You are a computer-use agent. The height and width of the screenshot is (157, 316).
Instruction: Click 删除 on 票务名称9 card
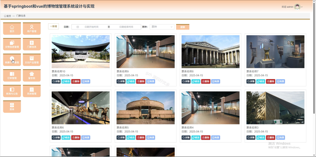coord(141,81)
